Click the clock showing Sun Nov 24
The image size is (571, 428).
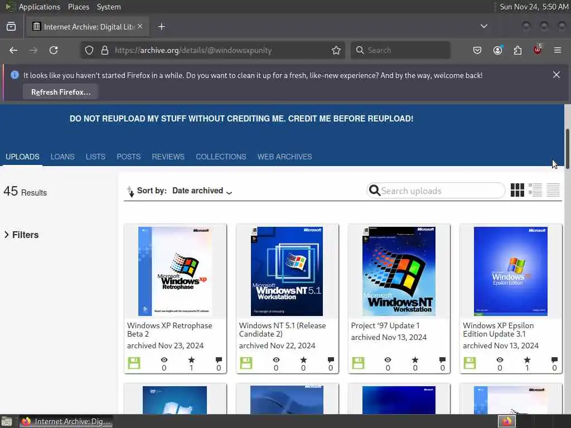click(534, 7)
